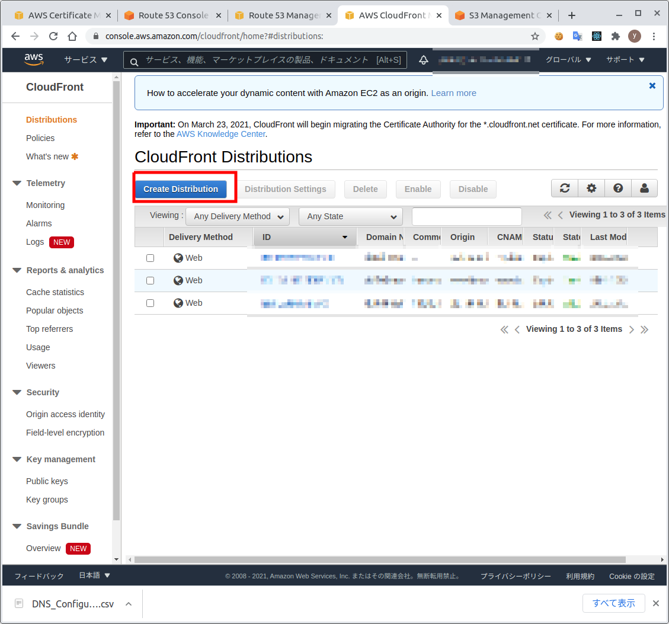Open Chrome profile avatar

pos(635,36)
